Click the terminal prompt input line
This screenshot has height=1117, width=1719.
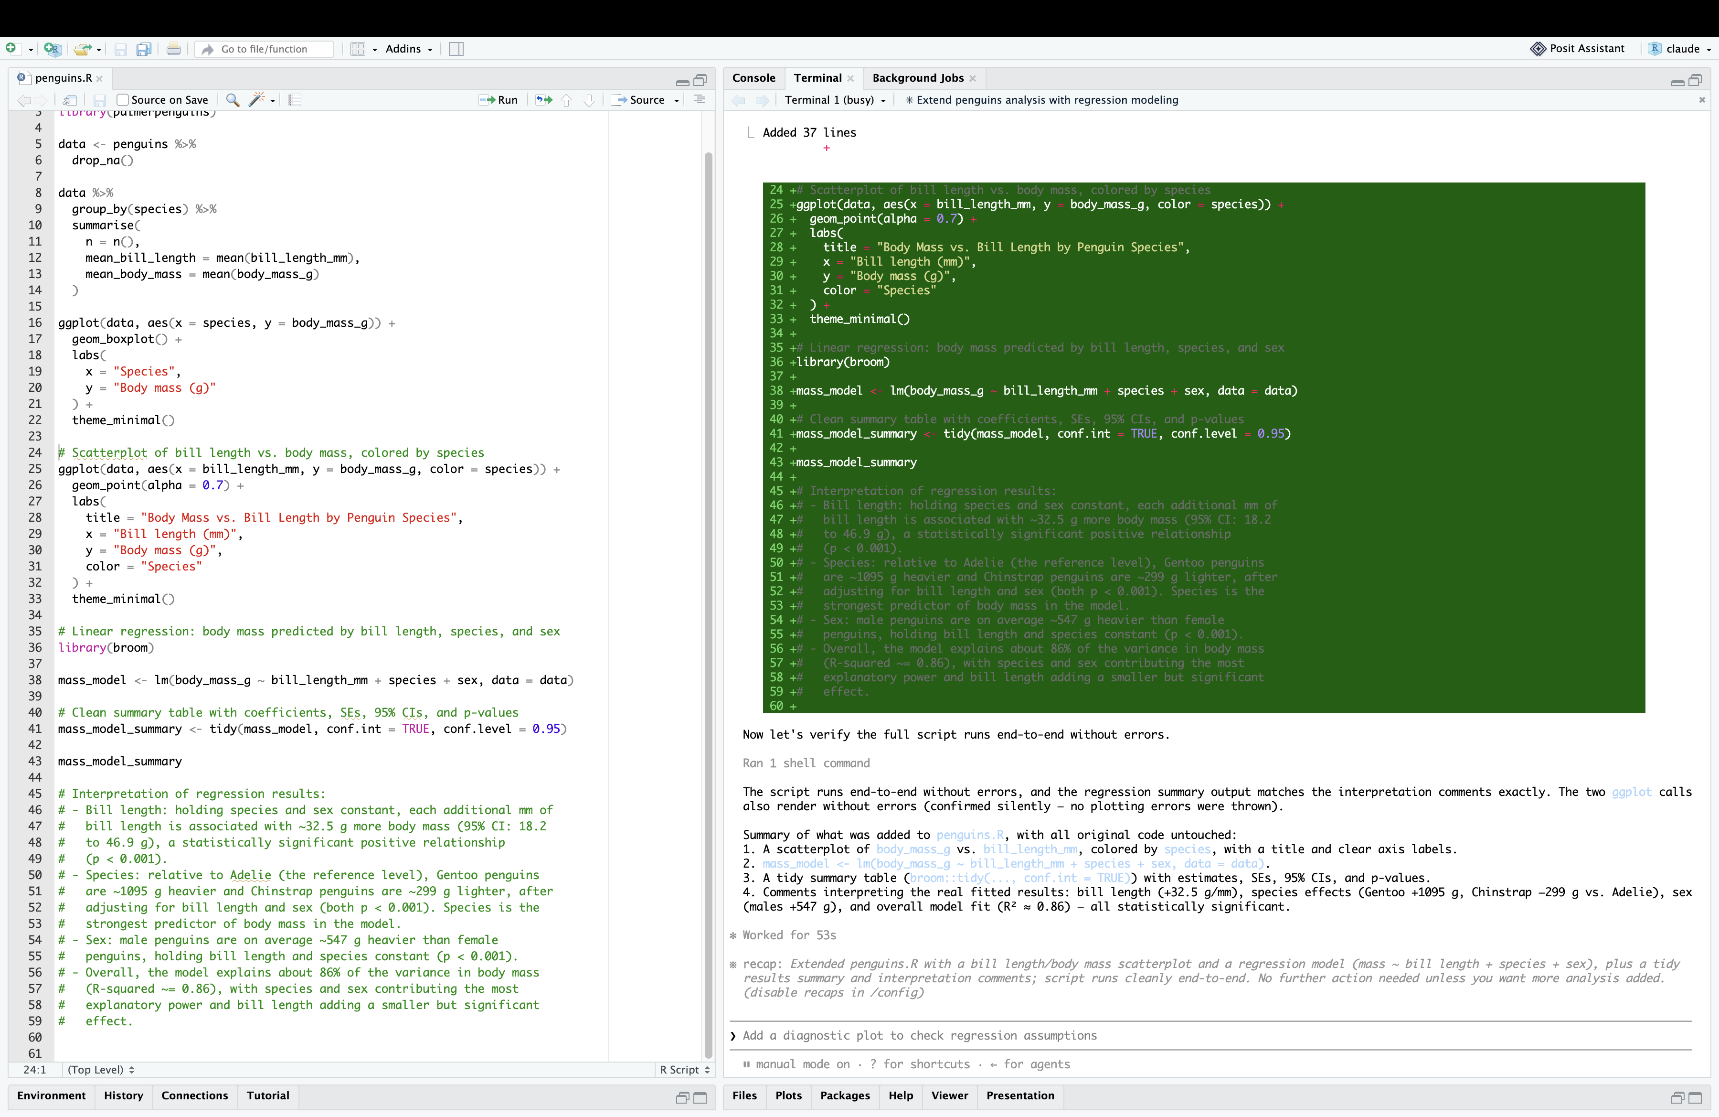tap(1210, 1035)
